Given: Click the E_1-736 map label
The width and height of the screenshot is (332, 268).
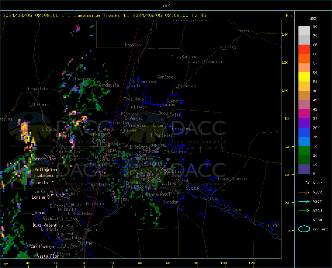Looking at the screenshot, I should [x=228, y=48].
